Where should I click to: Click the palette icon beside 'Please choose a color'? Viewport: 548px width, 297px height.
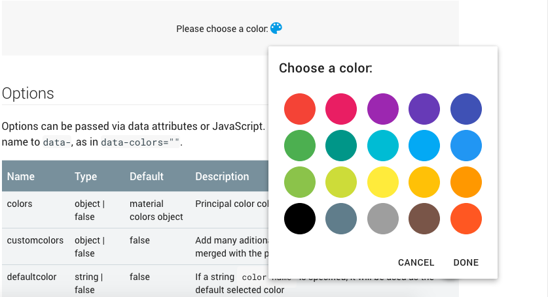[x=276, y=28]
